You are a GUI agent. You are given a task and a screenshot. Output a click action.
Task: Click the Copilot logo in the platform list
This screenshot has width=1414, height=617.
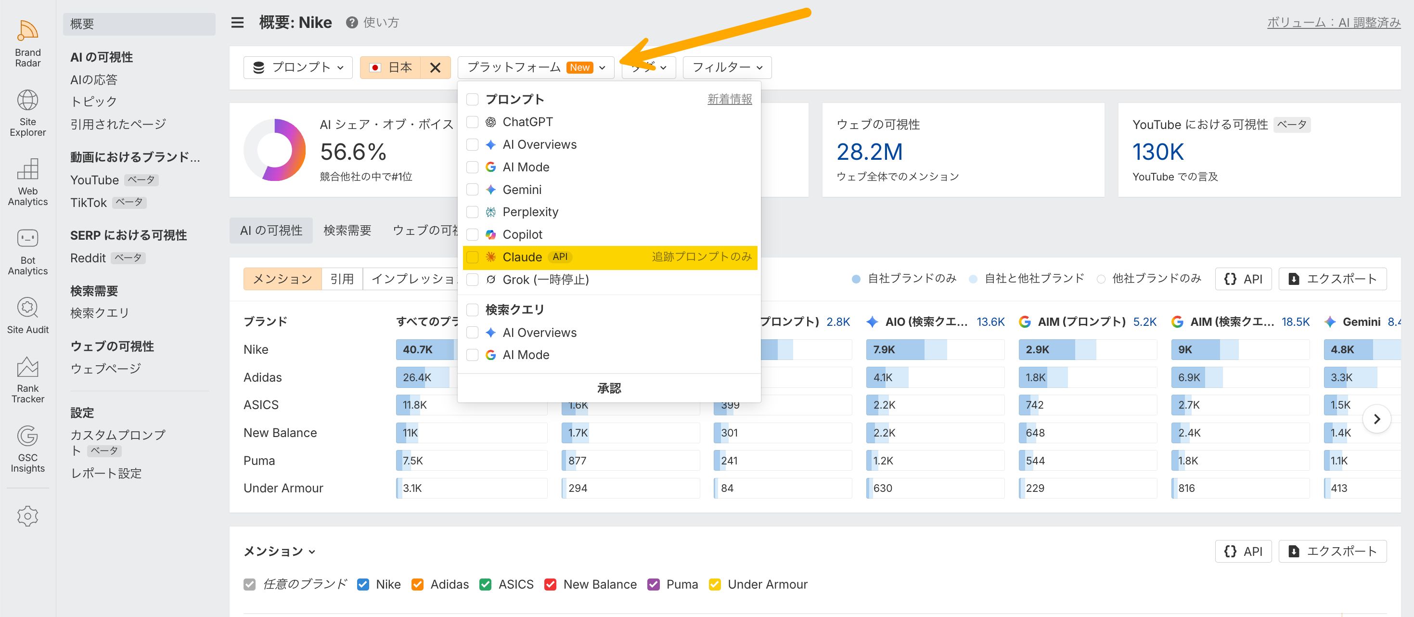[x=491, y=234]
